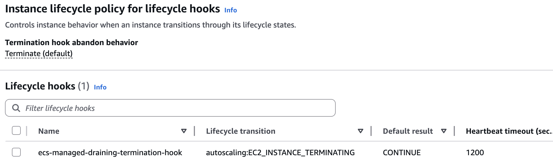
Task: Click Default result sort arrow
Action: [444, 131]
